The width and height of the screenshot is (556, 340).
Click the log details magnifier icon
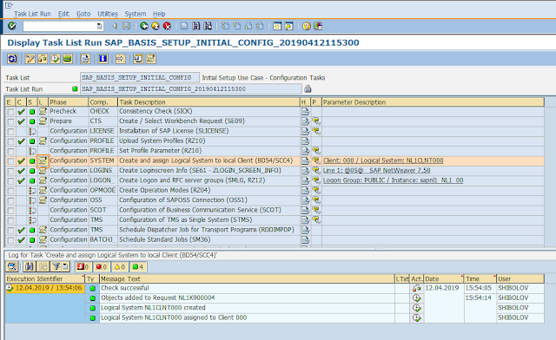12,266
